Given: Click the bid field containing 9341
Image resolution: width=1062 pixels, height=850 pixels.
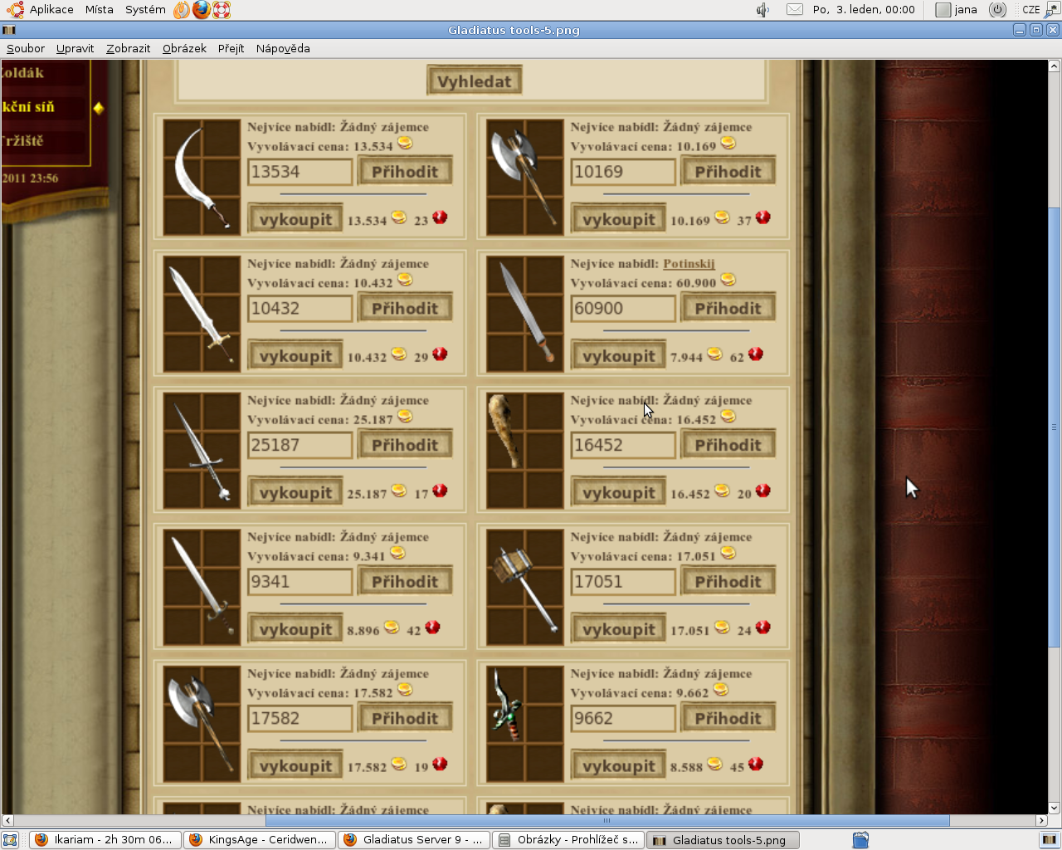Looking at the screenshot, I should pos(300,582).
